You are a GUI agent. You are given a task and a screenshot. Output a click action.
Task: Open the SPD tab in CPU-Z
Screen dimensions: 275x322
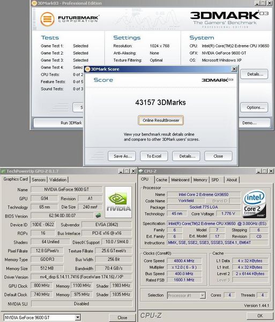click(x=215, y=180)
